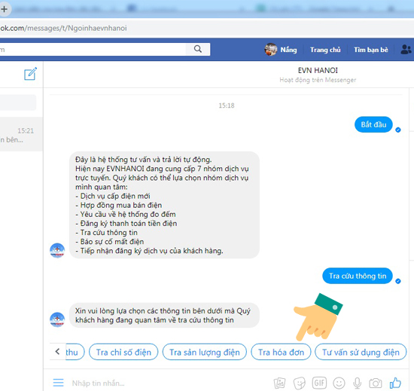Open Tìm bạn bè in top bar
Screen dimensions: 414x391
coord(370,50)
